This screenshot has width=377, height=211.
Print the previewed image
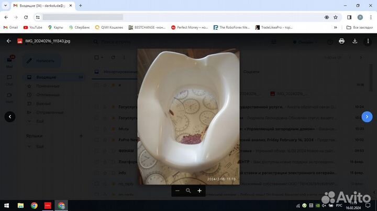tap(341, 41)
